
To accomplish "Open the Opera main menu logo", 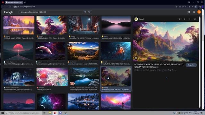I will (x=3, y=2).
